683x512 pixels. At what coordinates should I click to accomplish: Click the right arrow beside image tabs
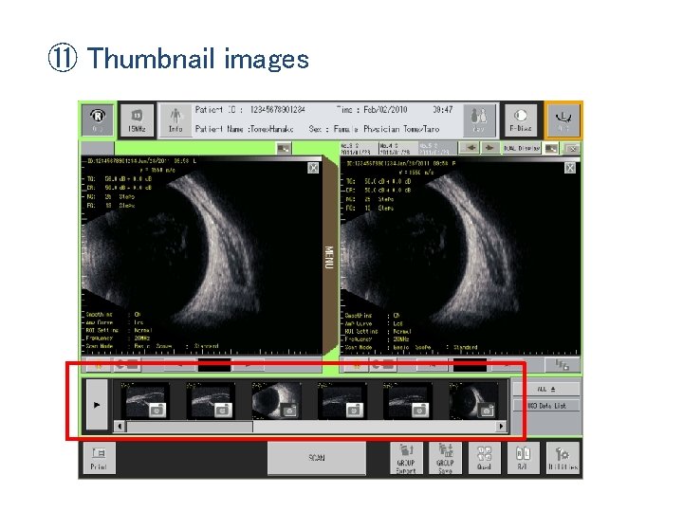[x=489, y=148]
